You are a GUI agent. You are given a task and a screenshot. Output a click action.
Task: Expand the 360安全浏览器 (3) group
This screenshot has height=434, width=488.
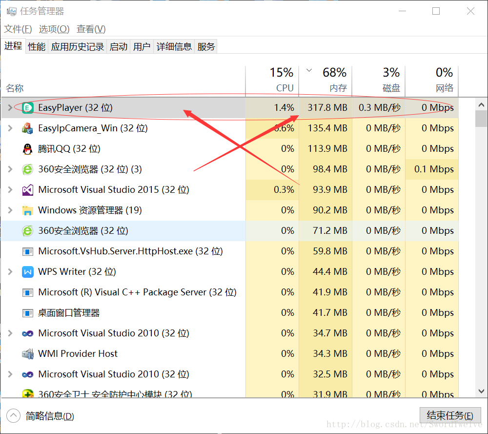[10, 169]
